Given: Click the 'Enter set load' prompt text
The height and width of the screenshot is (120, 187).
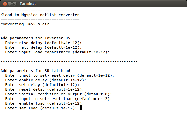Looking at the screenshot, I should (41, 108).
